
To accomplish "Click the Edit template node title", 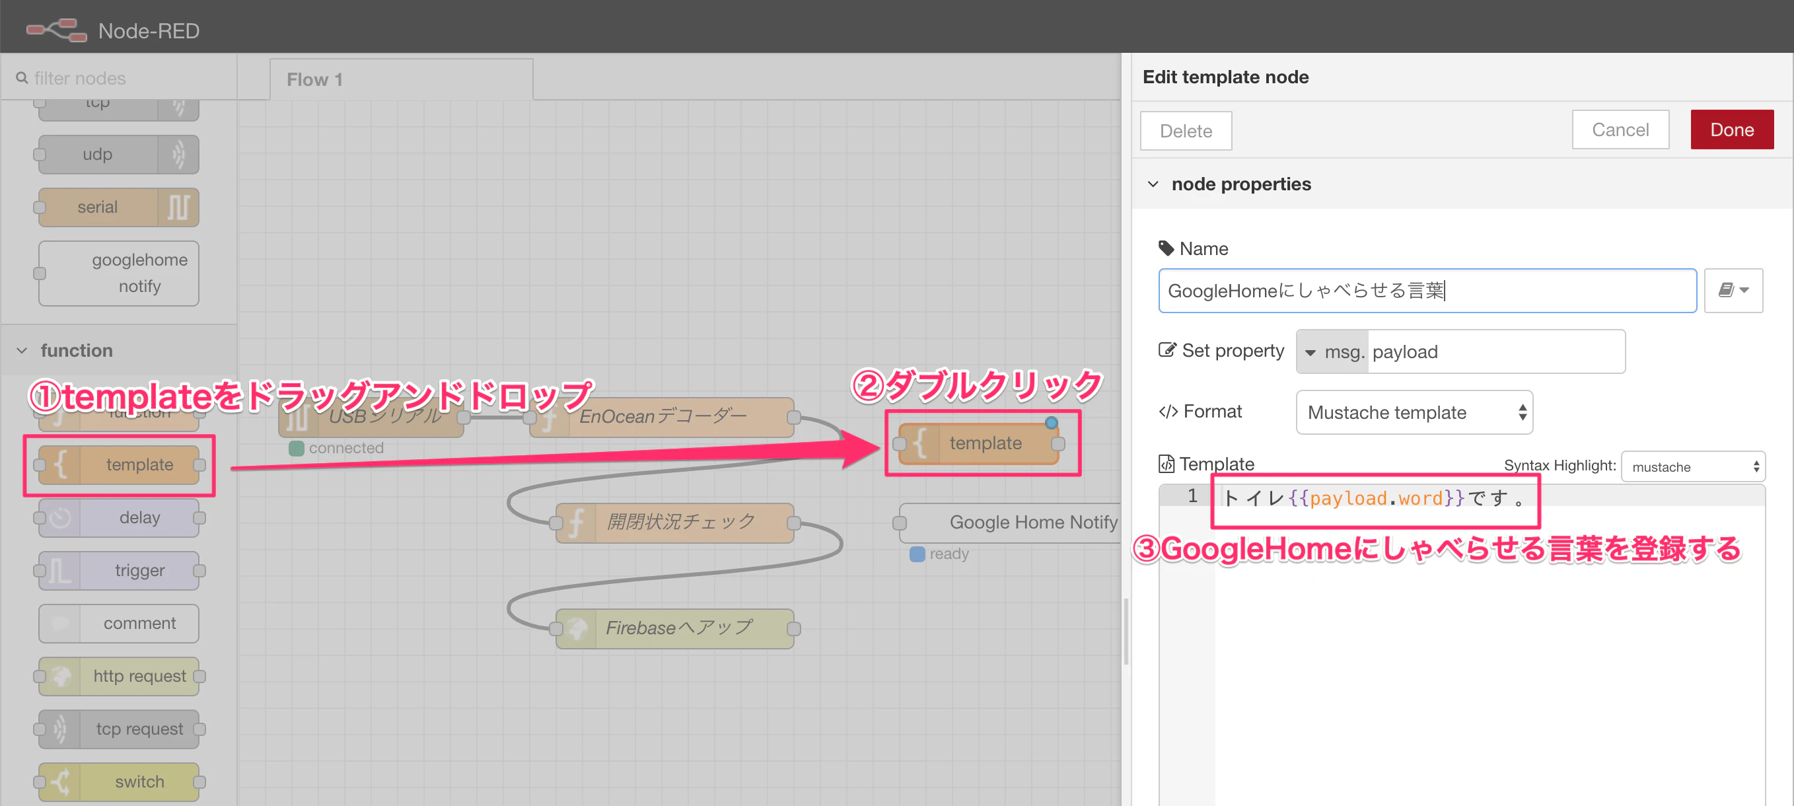I will [1225, 77].
